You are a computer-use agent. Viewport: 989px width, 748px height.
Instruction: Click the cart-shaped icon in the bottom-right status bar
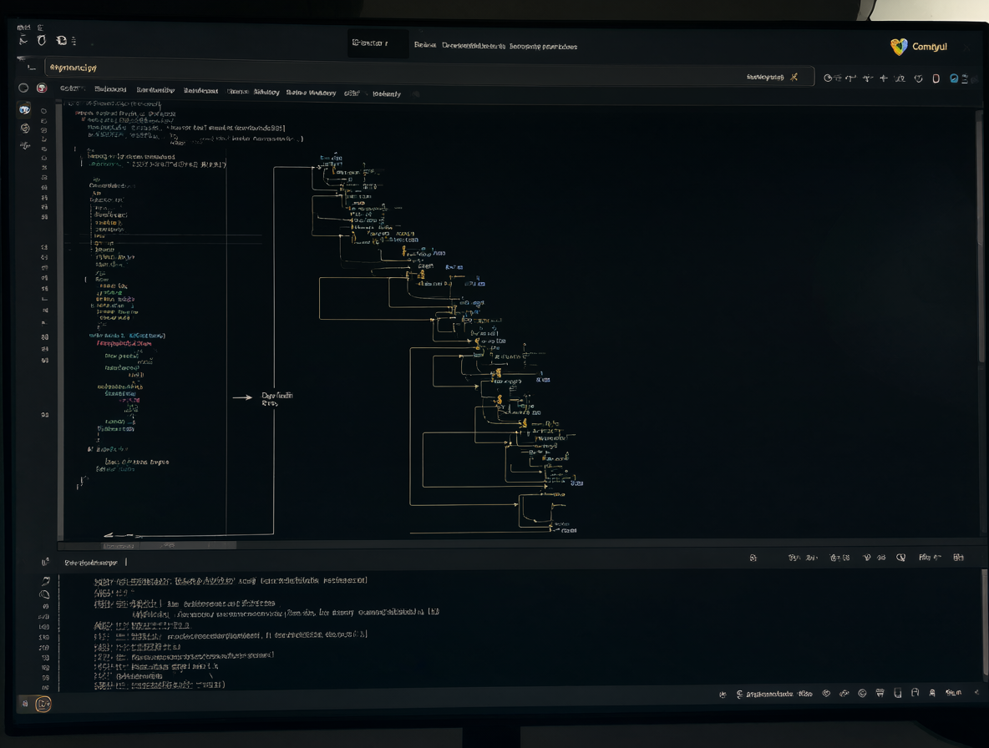(880, 693)
